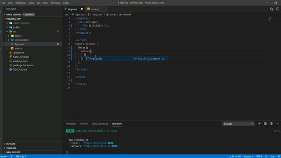Switch to the Output panel tab
281x158 pixels.
(84, 124)
